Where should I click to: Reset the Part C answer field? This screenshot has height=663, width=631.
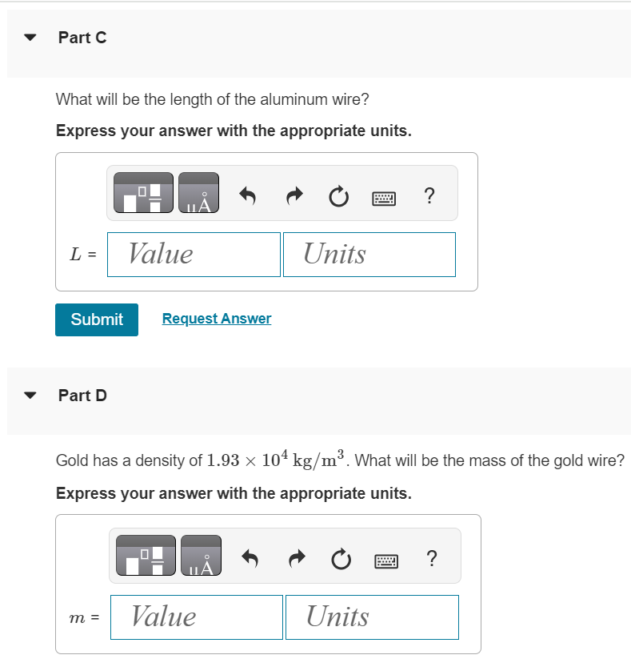click(339, 197)
